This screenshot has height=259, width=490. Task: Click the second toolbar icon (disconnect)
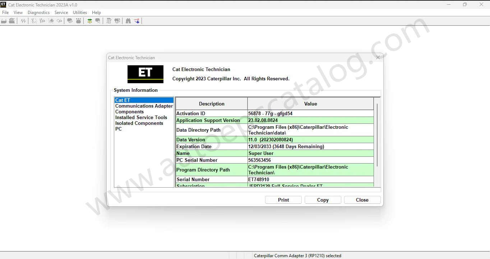click(12, 21)
